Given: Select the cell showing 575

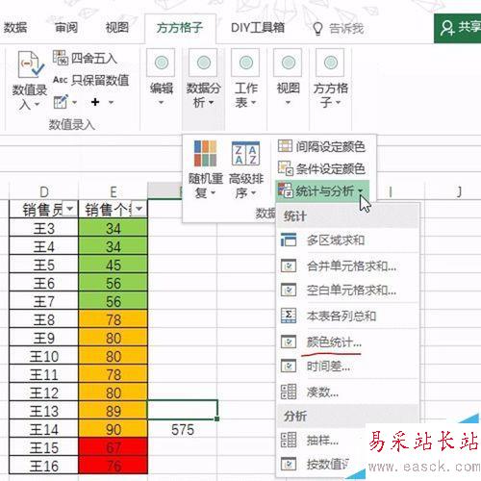Looking at the screenshot, I should pos(182,429).
